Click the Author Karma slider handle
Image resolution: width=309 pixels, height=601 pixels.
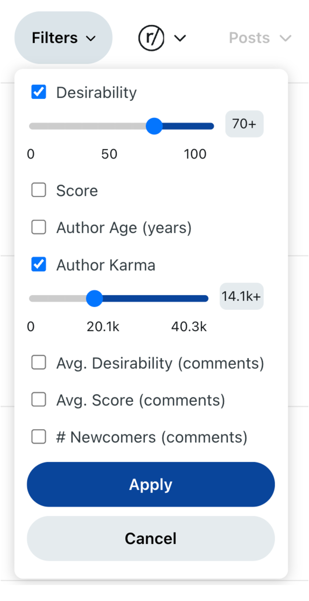[94, 298]
